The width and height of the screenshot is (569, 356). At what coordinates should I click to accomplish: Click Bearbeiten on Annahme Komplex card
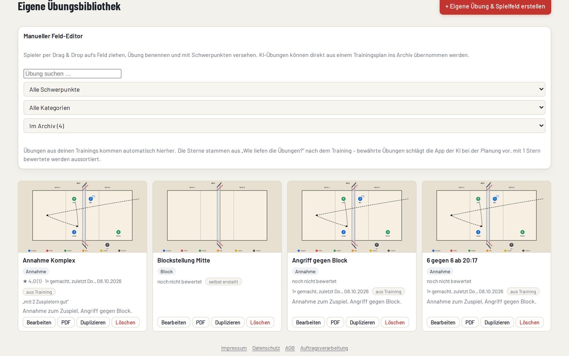(x=39, y=323)
